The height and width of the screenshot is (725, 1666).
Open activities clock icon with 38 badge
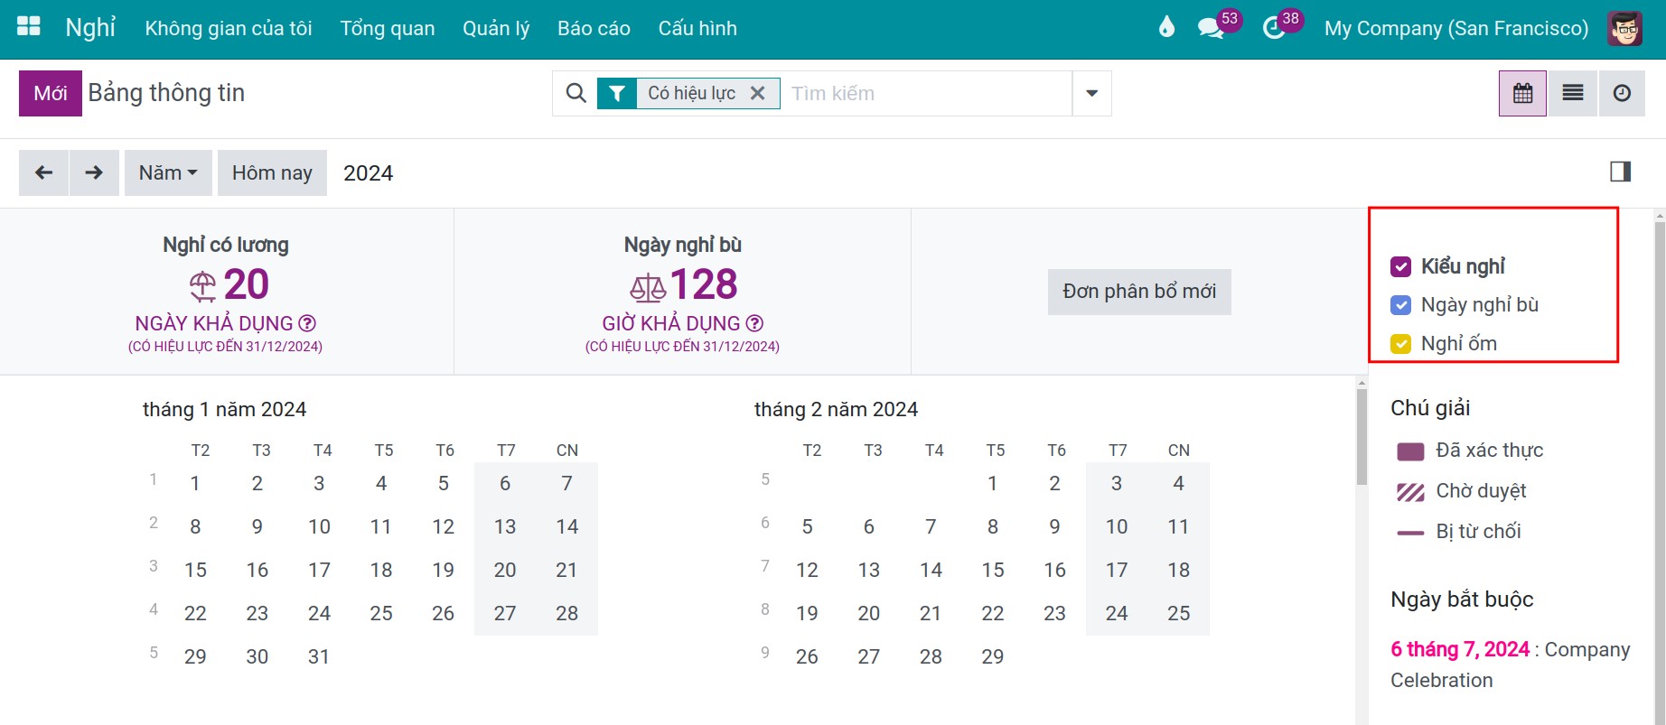click(1274, 28)
